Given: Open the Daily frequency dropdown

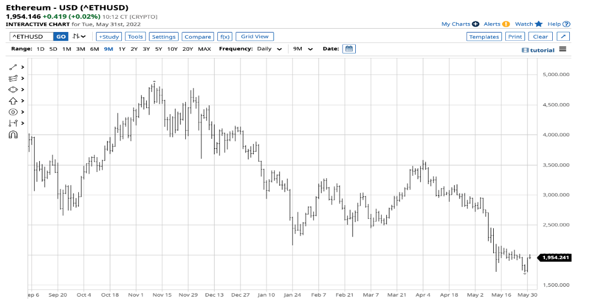Looking at the screenshot, I should tap(269, 49).
